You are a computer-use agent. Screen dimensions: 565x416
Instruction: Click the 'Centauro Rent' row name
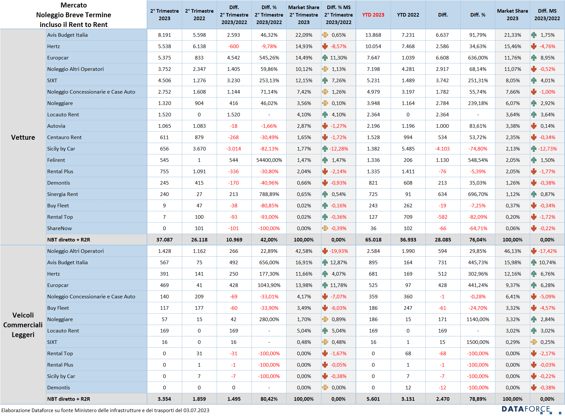click(64, 137)
